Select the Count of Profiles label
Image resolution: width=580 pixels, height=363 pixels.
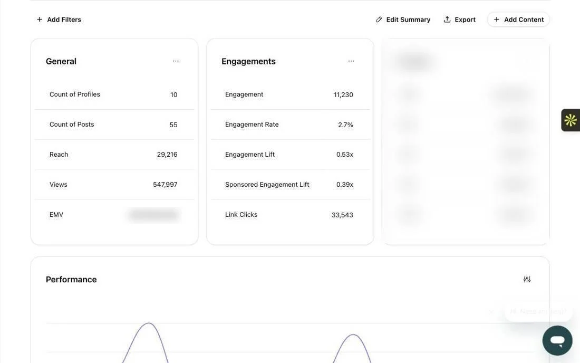pyautogui.click(x=75, y=94)
